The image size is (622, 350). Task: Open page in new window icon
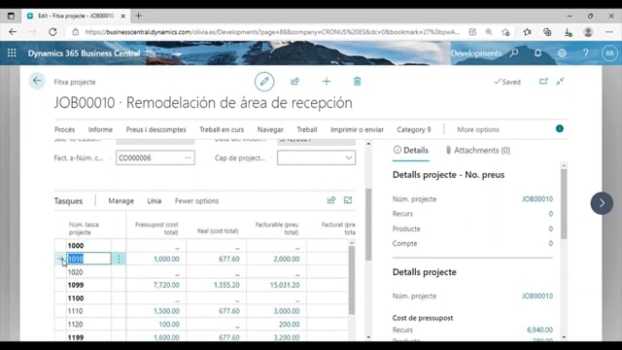click(543, 82)
